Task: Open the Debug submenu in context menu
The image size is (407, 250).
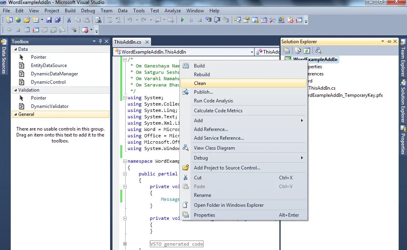Action: 244,158
